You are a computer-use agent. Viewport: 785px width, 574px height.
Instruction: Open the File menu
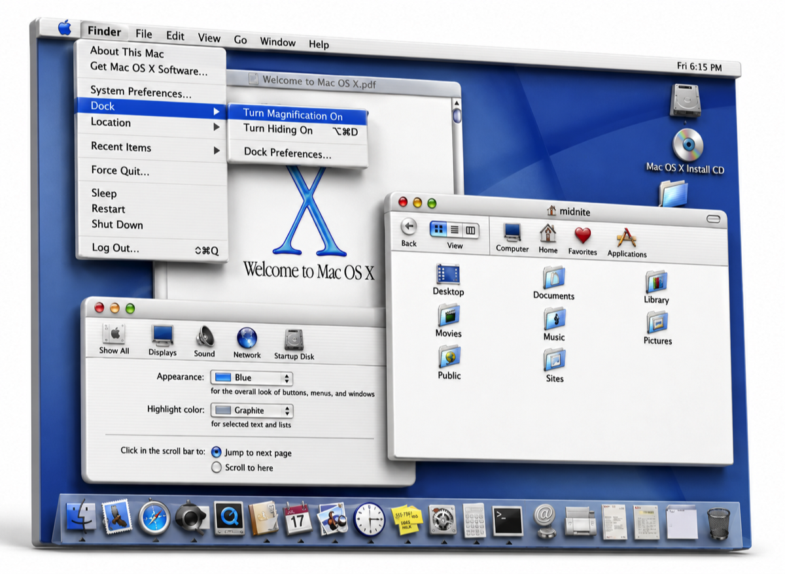(x=144, y=34)
